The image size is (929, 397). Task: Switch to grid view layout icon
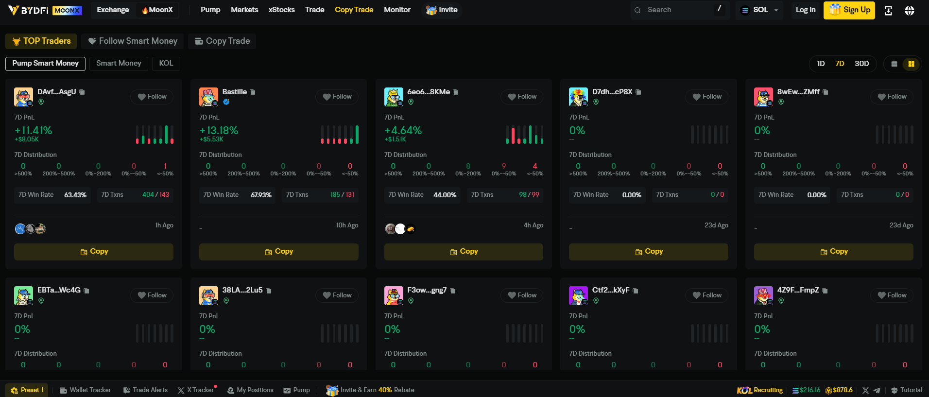pyautogui.click(x=911, y=64)
